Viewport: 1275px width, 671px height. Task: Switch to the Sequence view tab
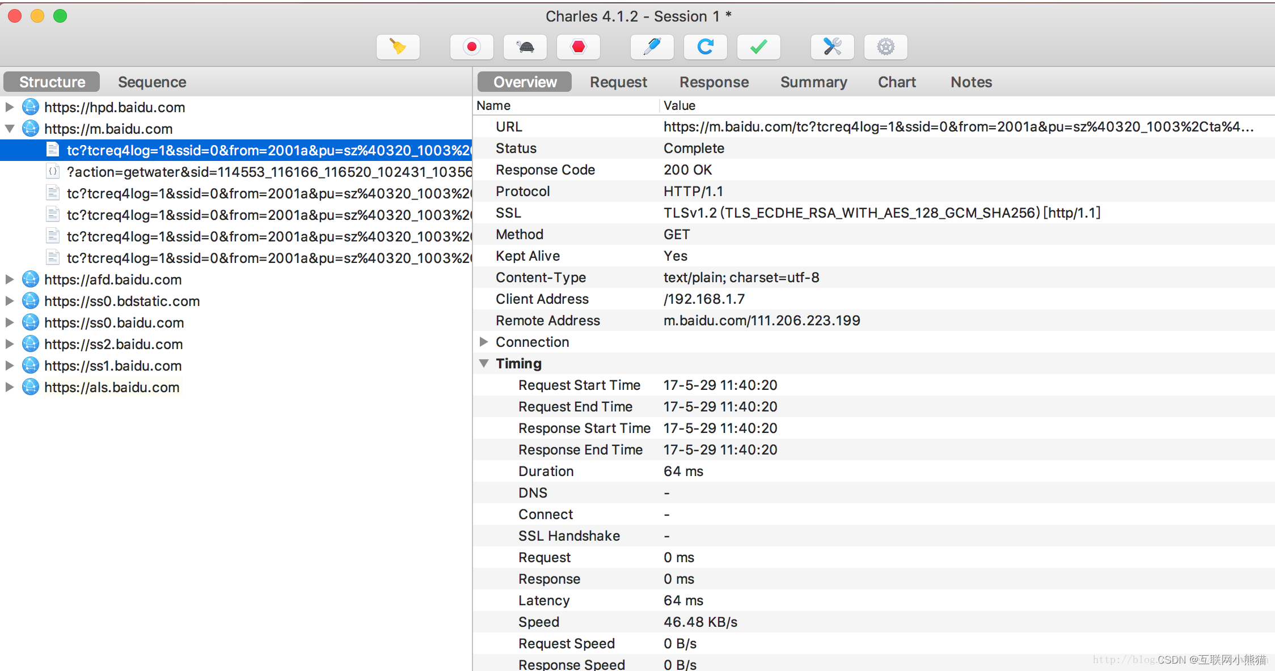click(152, 82)
